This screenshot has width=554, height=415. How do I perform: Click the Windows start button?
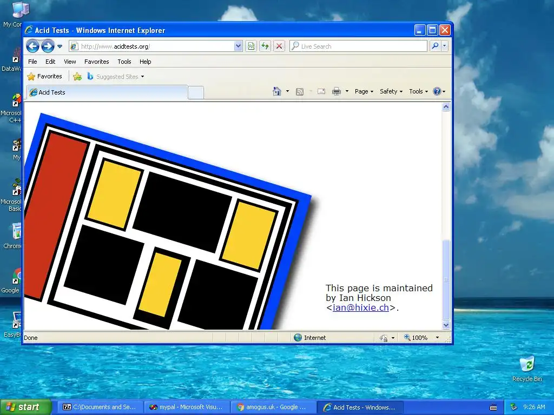[25, 407]
